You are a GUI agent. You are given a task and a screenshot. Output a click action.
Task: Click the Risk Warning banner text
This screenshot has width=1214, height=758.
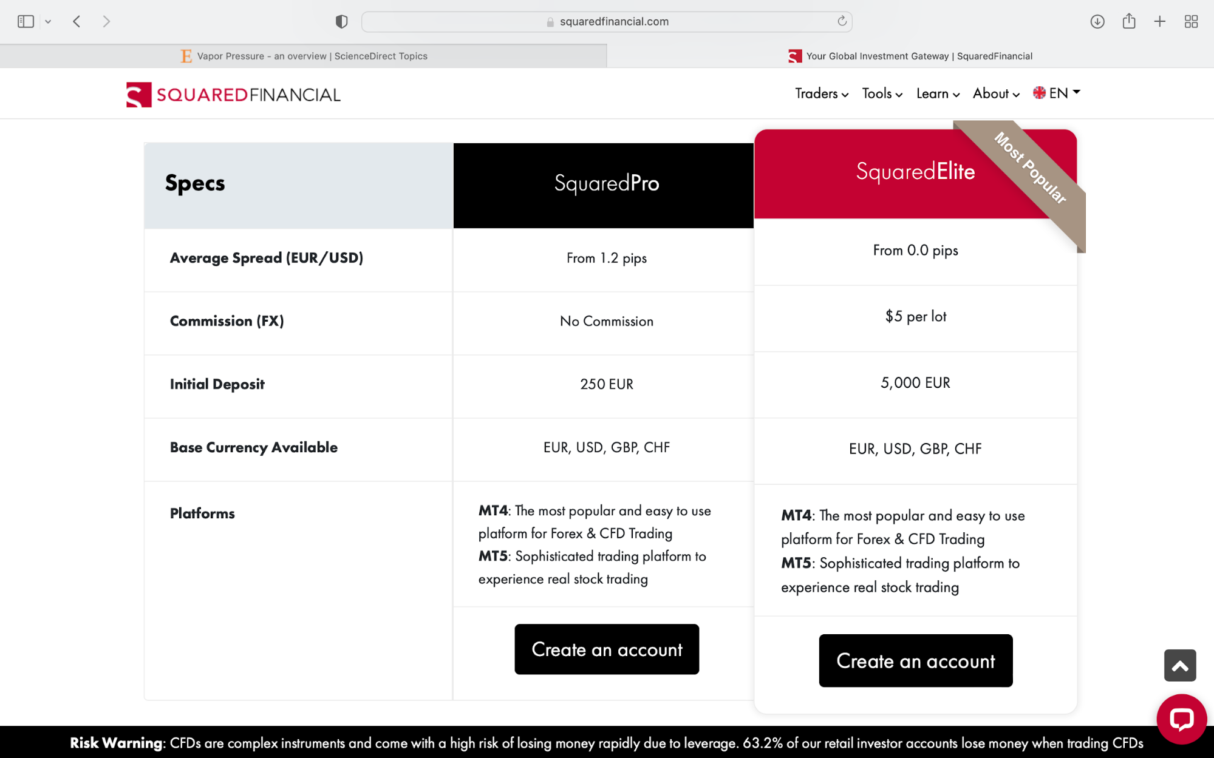pyautogui.click(x=607, y=743)
